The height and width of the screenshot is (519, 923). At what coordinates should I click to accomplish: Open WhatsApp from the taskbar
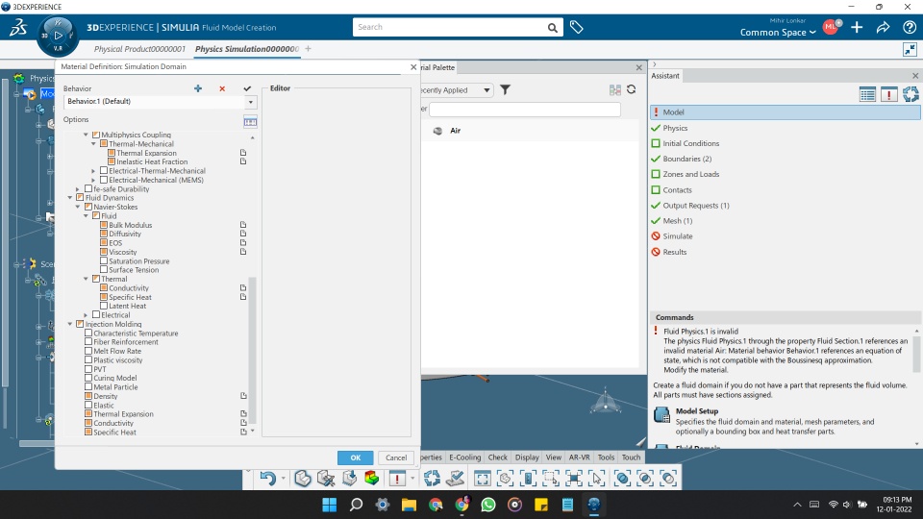point(488,505)
